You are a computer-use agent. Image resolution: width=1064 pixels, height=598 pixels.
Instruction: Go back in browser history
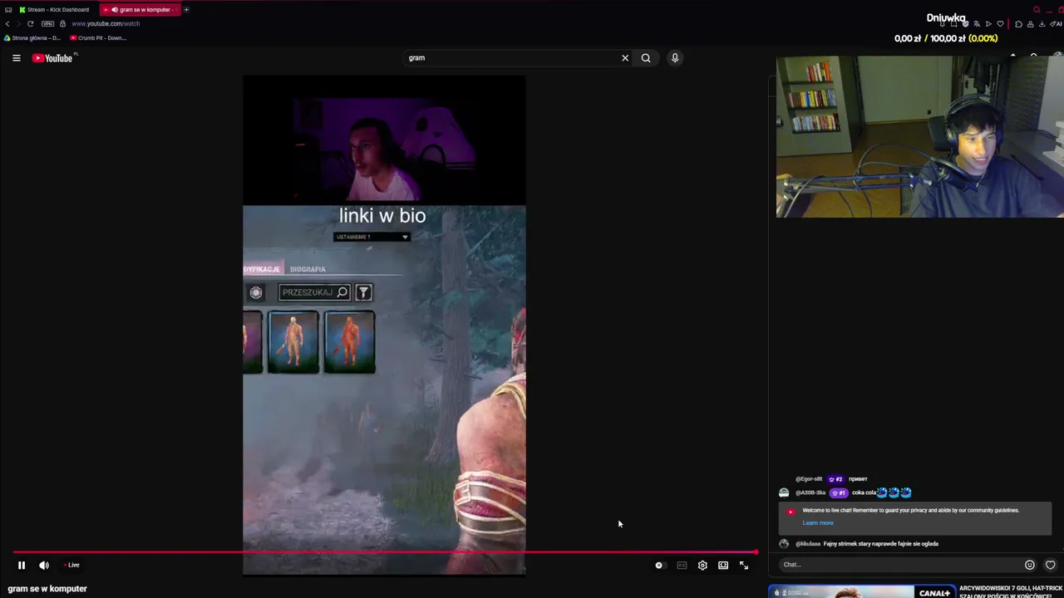[7, 24]
